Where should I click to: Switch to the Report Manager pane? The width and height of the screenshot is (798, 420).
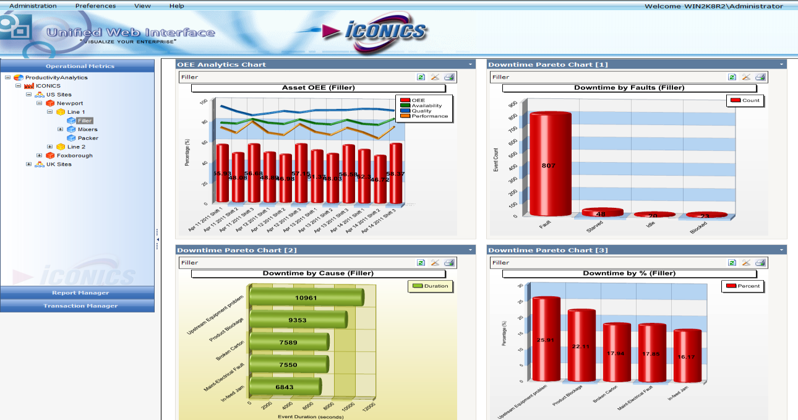tap(77, 293)
